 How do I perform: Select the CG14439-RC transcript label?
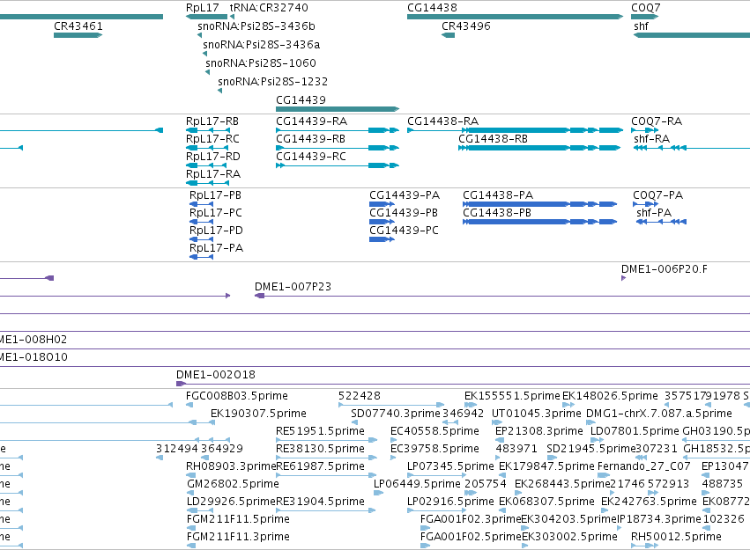click(x=311, y=157)
